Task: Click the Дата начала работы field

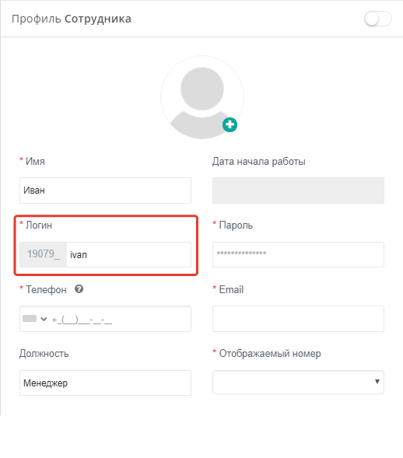Action: pos(298,191)
